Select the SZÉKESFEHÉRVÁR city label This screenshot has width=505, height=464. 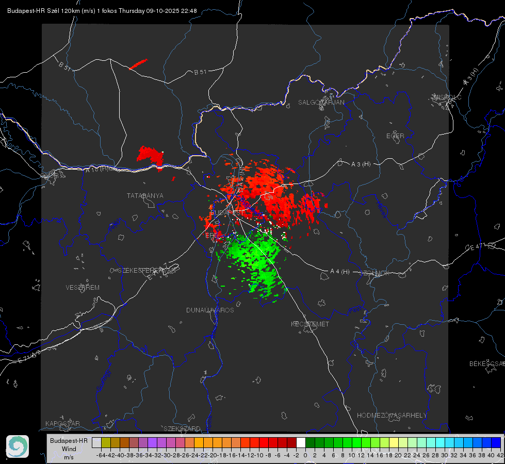coord(146,271)
